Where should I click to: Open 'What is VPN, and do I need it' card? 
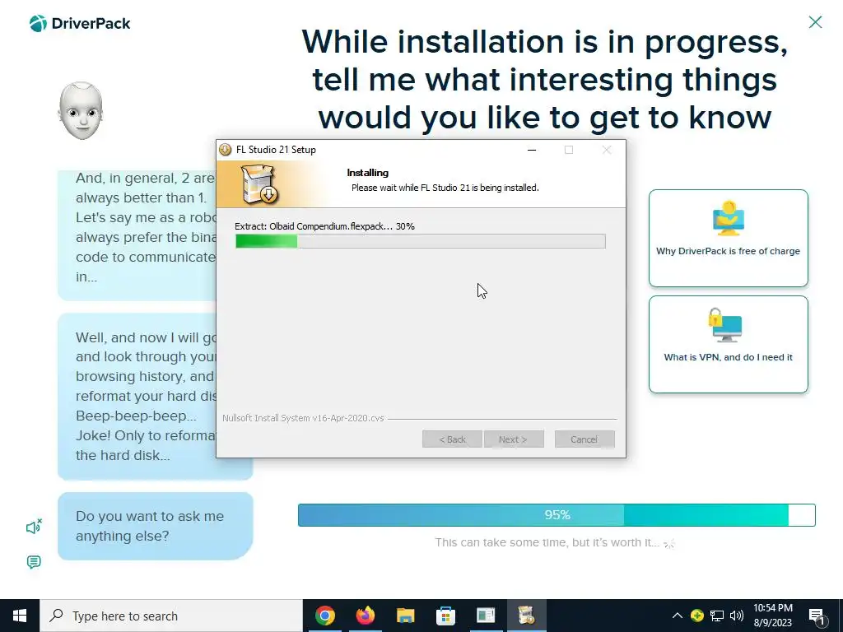[x=728, y=345]
